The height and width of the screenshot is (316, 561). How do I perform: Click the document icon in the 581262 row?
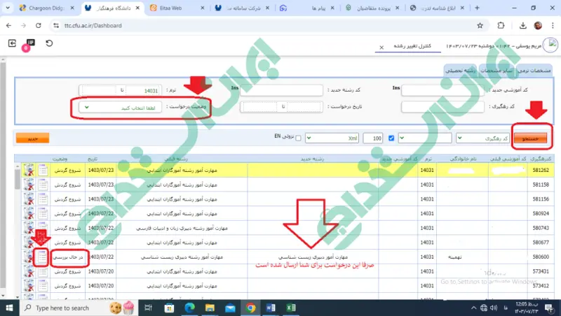pyautogui.click(x=43, y=170)
